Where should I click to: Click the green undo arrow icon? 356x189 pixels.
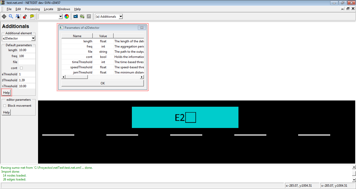pos(82,16)
